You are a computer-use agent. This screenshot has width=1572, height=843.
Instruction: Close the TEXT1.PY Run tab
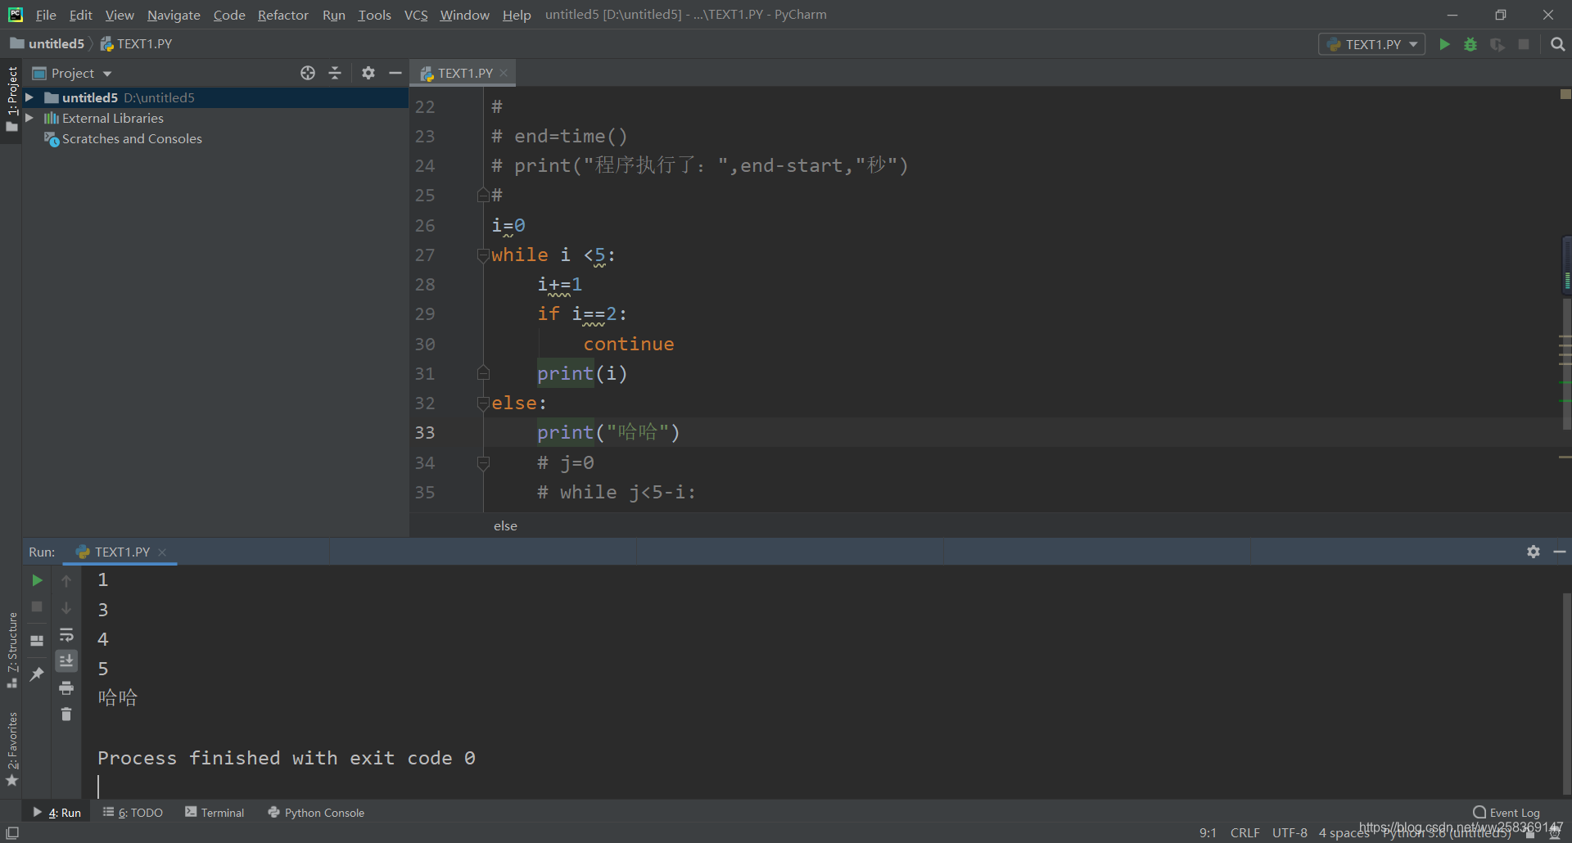coord(162,552)
